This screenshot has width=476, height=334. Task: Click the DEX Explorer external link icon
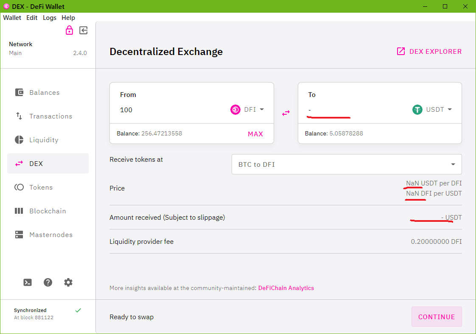401,51
